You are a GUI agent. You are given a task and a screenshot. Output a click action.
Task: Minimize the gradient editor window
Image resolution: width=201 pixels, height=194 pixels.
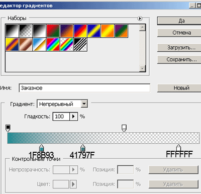(x=192, y=6)
